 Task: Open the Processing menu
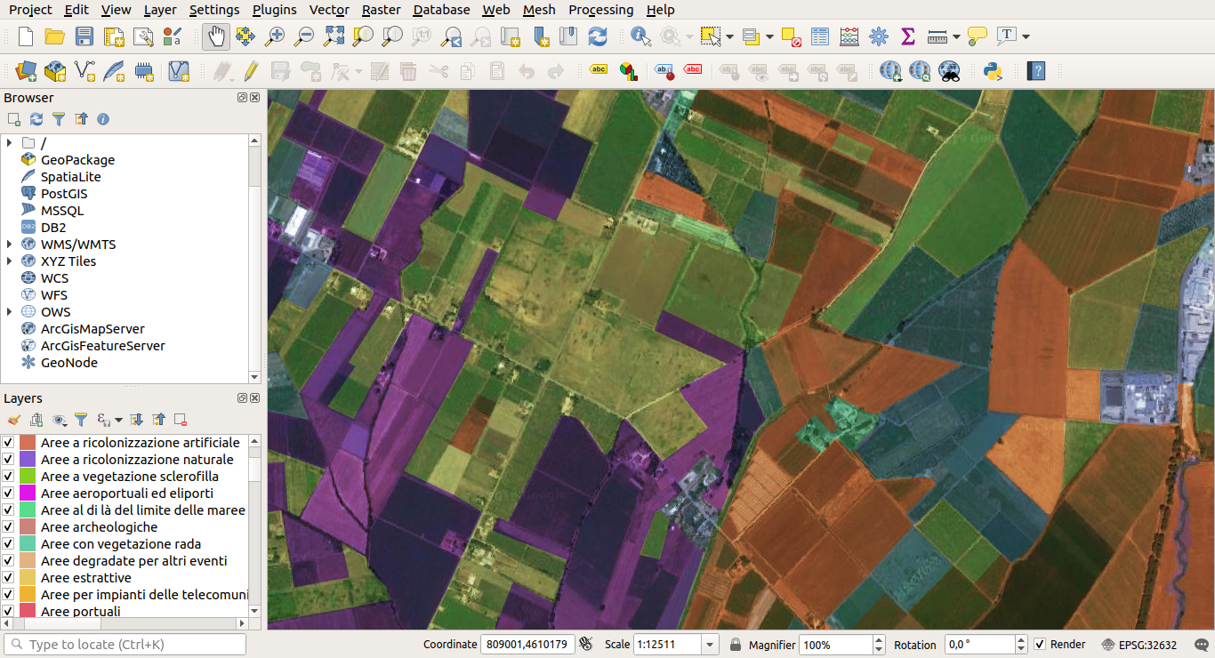(600, 10)
